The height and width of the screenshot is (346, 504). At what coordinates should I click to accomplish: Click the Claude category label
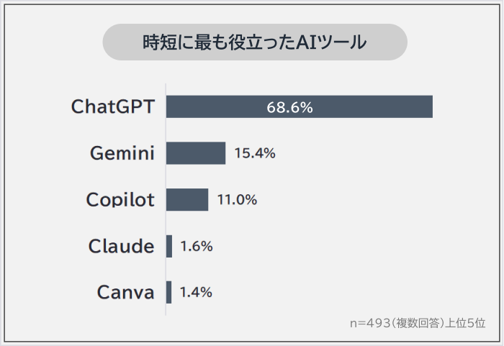click(x=121, y=246)
